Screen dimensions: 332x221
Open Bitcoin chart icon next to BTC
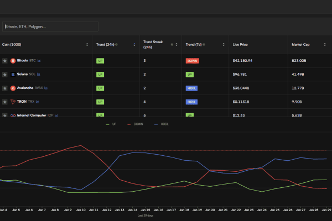pyautogui.click(x=39, y=61)
